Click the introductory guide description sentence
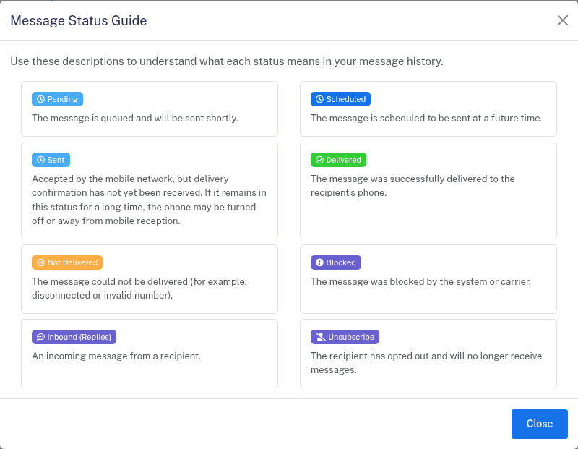578x449 pixels. (227, 61)
